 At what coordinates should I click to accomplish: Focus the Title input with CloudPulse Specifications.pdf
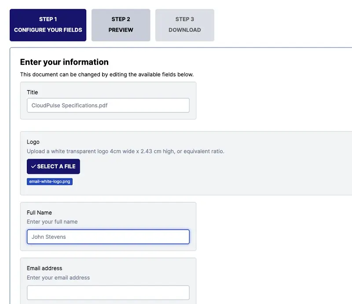point(108,106)
